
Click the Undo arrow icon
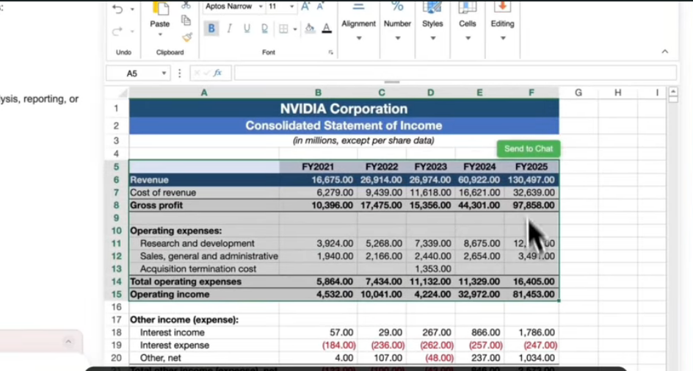[x=117, y=10]
